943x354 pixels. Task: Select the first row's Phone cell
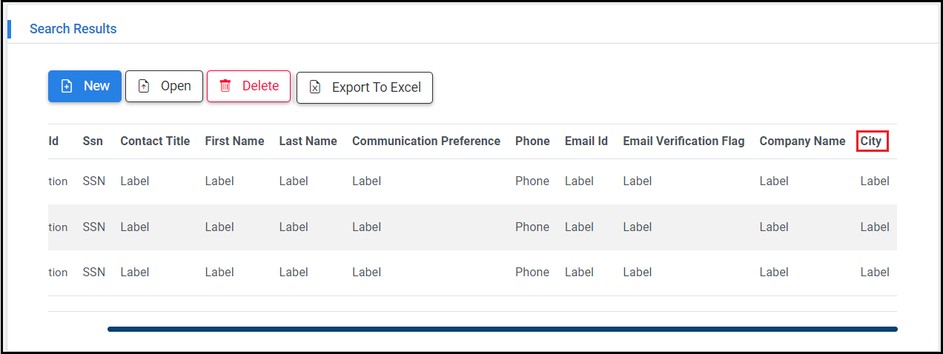coord(532,181)
